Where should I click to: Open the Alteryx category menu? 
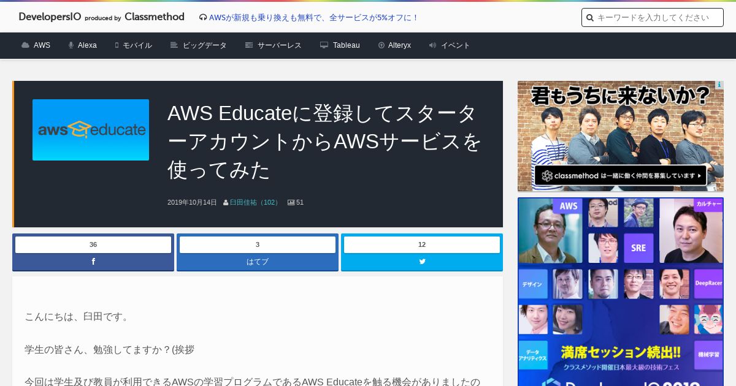click(x=399, y=45)
